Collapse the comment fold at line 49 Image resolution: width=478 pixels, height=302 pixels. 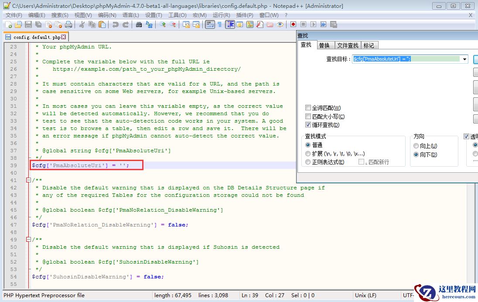pyautogui.click(x=28, y=240)
